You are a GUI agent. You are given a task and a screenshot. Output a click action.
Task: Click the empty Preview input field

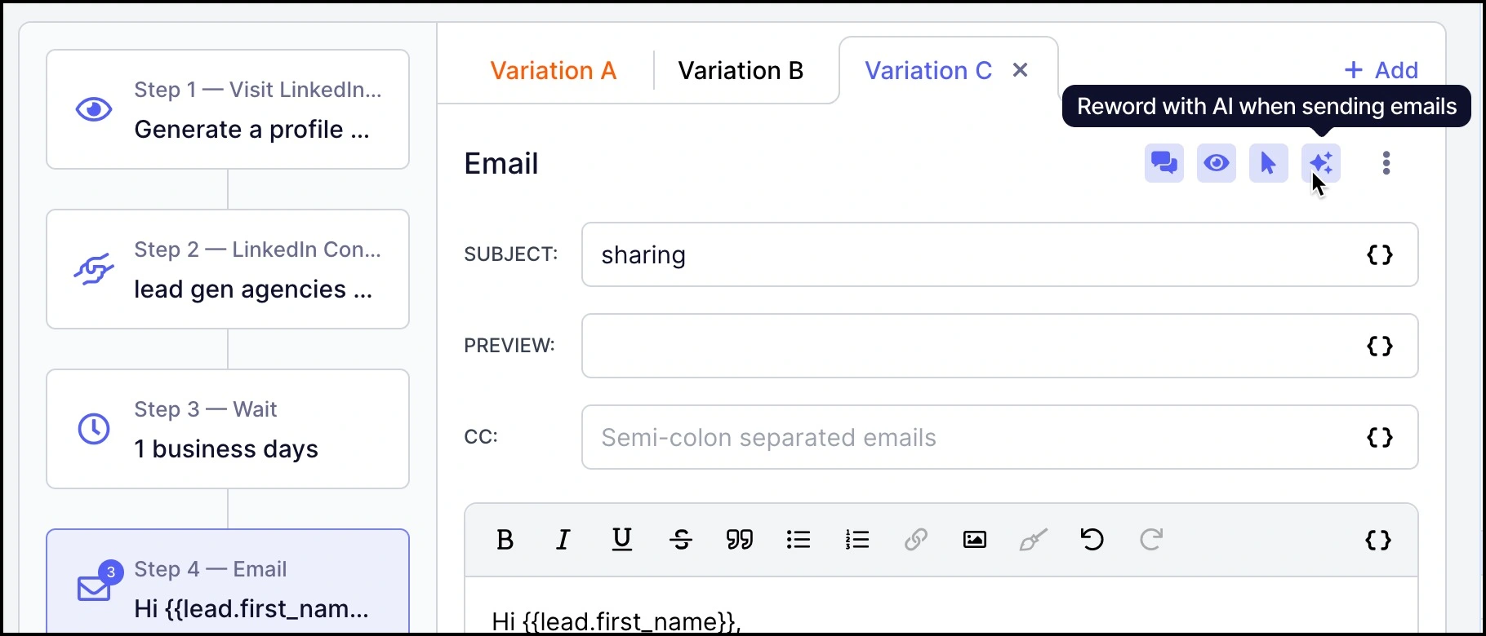[999, 346]
